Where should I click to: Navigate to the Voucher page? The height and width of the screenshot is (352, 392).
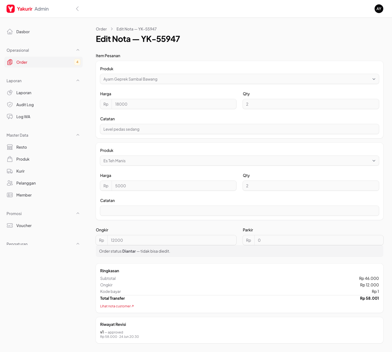point(44,225)
